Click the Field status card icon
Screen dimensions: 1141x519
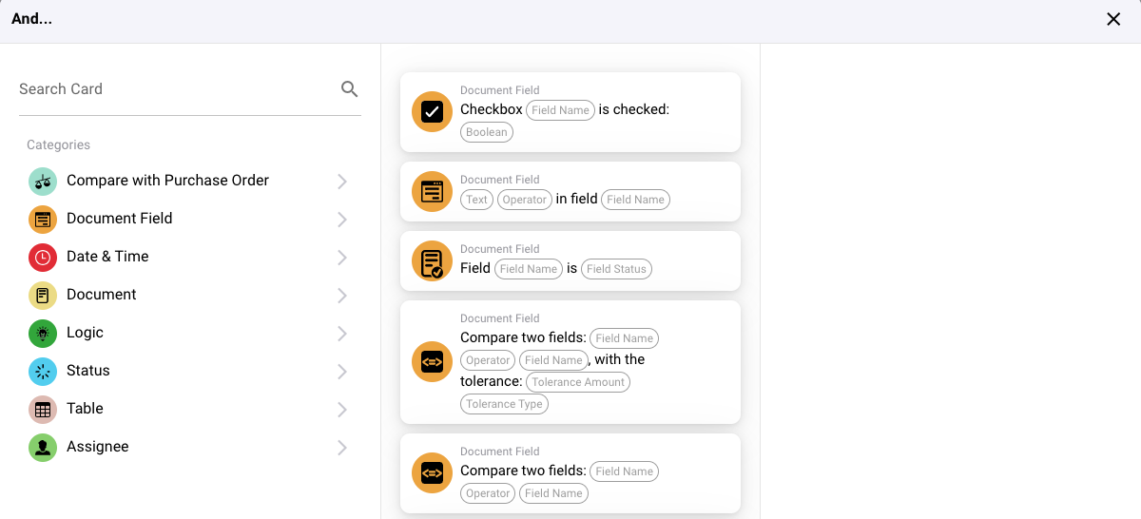pos(432,261)
